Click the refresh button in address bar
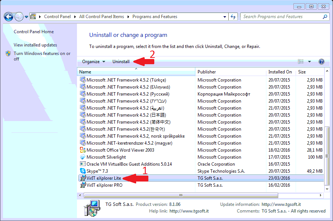This screenshot has height=221, width=333. [233, 17]
